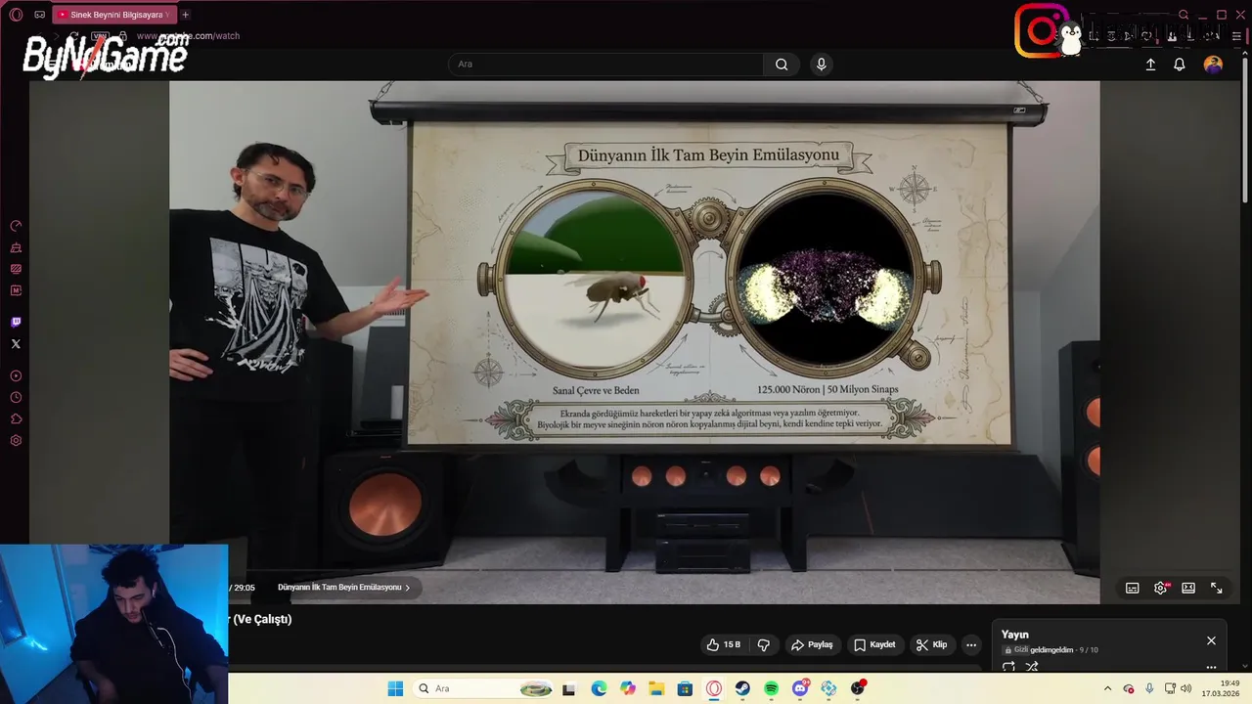Open Steam from the taskbar
Screen dimensions: 1252x704
[742, 688]
